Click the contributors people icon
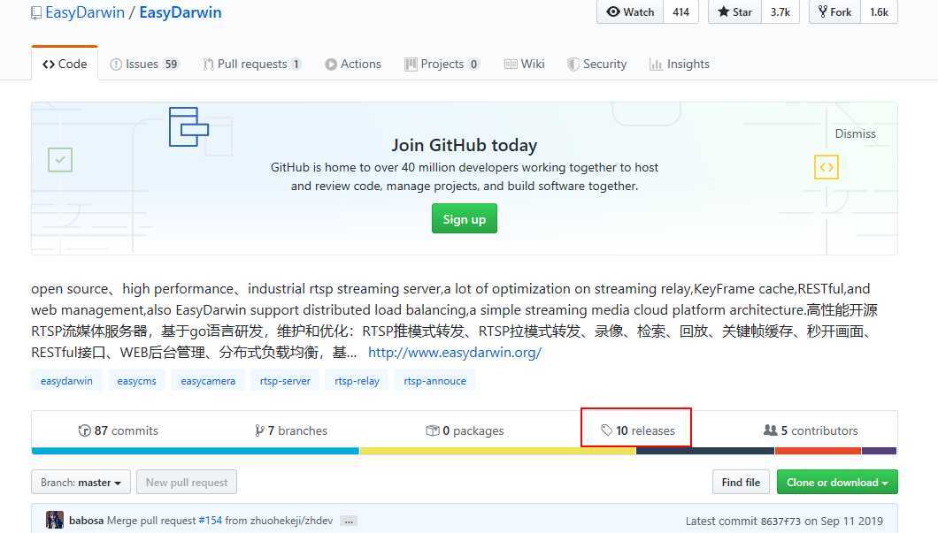Screen dimensions: 938x533 tap(771, 430)
